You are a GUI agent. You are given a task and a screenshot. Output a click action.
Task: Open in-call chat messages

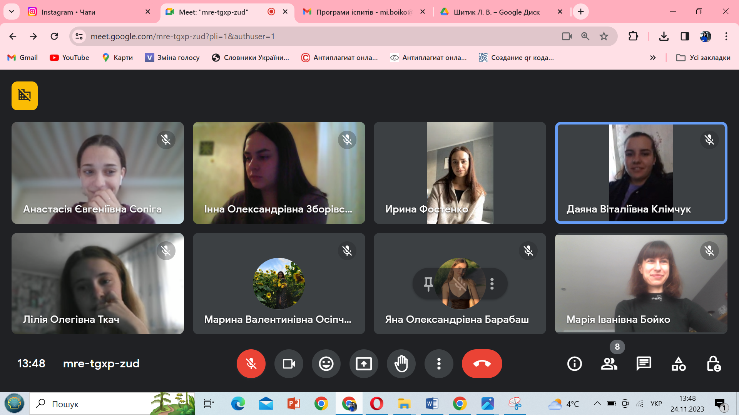[644, 364]
